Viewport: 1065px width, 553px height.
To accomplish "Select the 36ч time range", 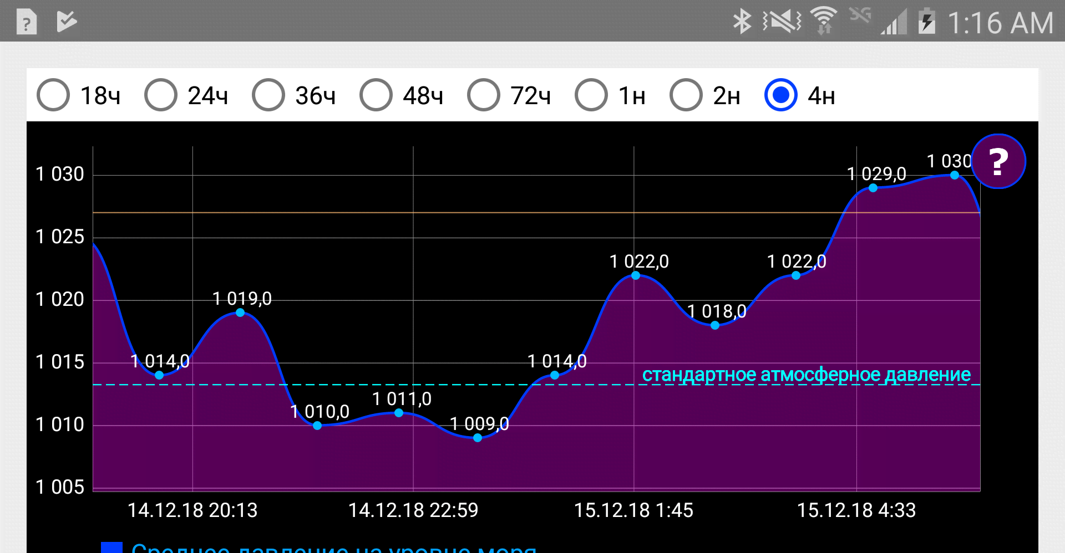I will [293, 95].
